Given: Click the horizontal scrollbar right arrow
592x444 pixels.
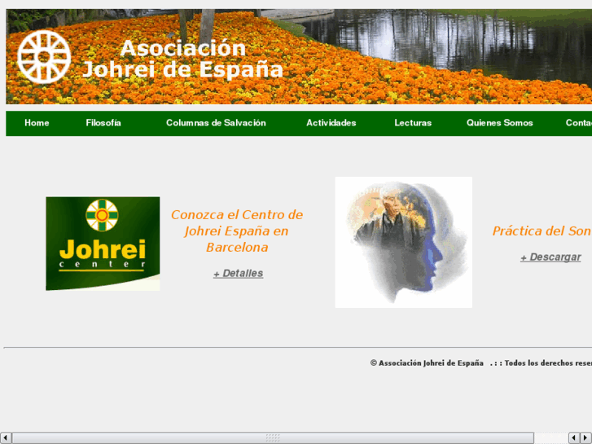Looking at the screenshot, I should tap(585, 437).
